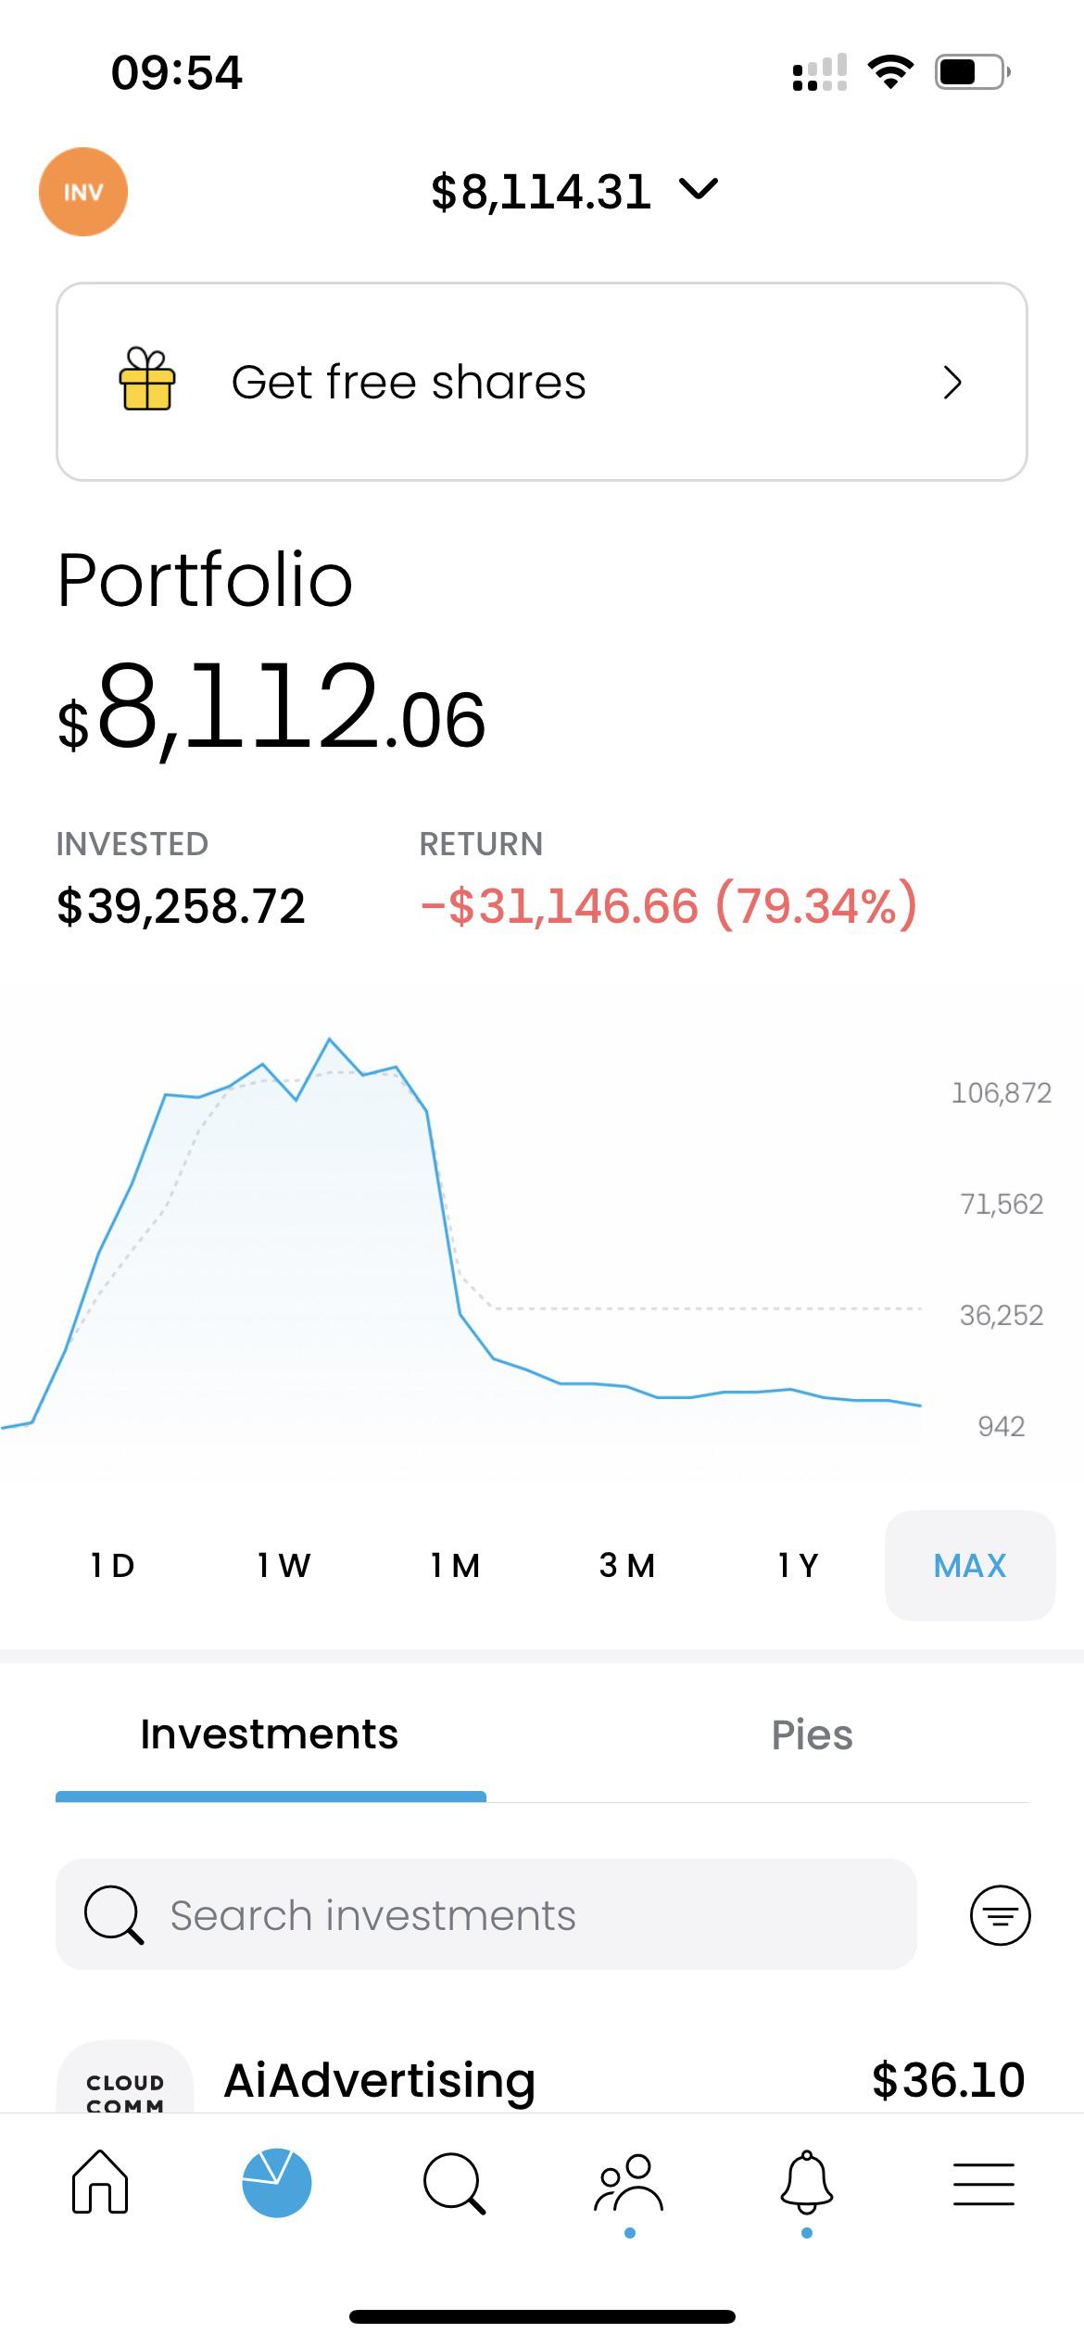Tap the yellow gift box icon

[146, 380]
